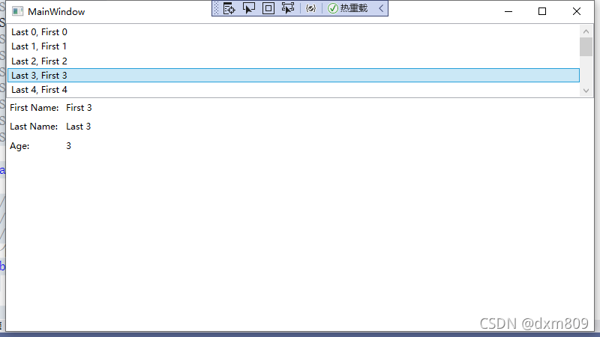Click the "Last Name:" label
This screenshot has height=337, width=600.
(34, 127)
